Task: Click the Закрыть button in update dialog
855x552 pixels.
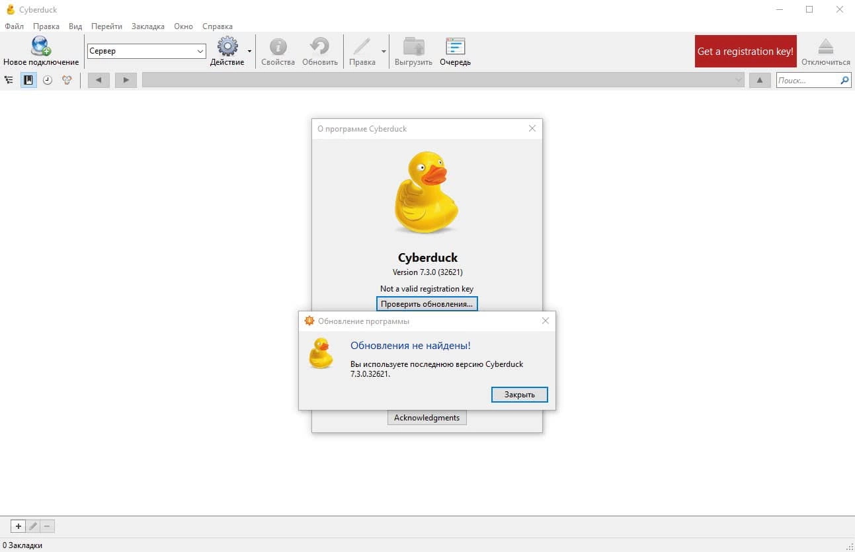Action: click(x=520, y=394)
